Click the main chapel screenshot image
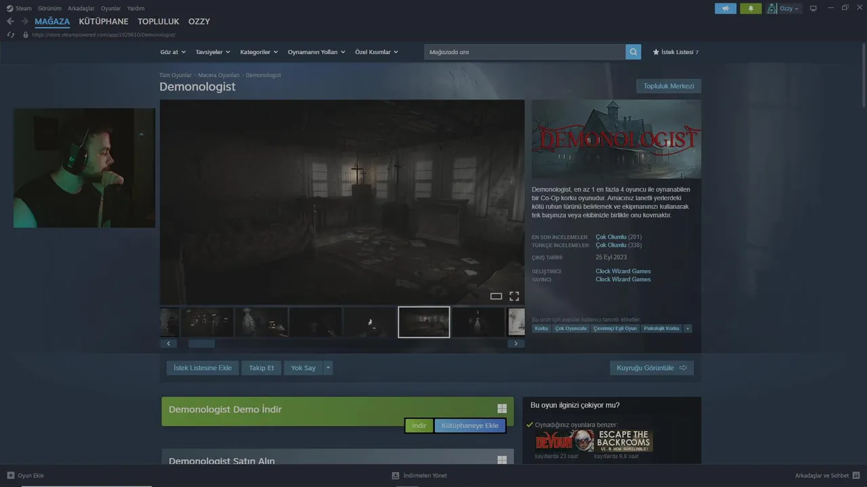867x487 pixels. 342,202
